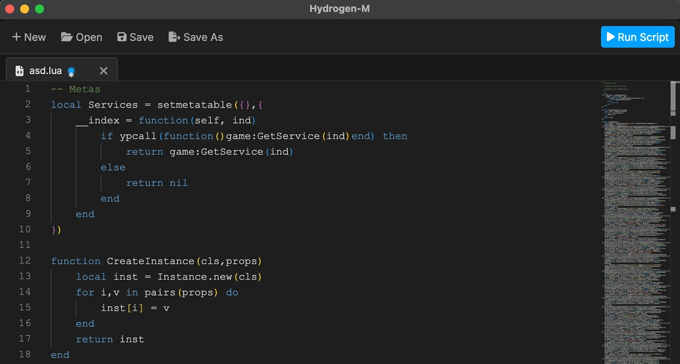The height and width of the screenshot is (364, 680).
Task: Collapse the setmetatable block at line 2
Action: (x=40, y=105)
